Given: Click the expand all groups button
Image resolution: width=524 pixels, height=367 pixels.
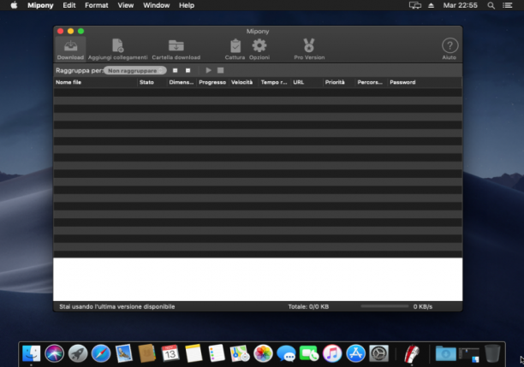Looking at the screenshot, I should pyautogui.click(x=176, y=70).
